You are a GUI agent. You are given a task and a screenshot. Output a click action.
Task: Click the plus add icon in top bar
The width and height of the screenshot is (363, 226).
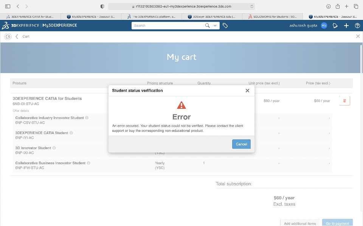point(346,26)
